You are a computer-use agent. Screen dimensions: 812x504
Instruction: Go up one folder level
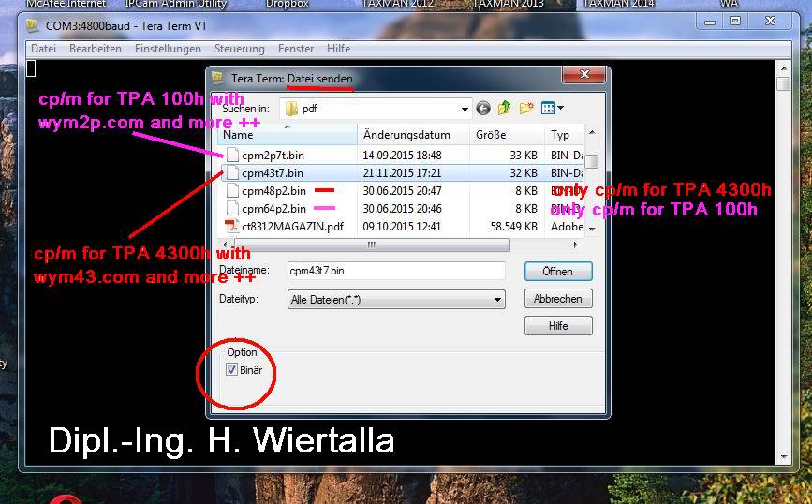(504, 109)
